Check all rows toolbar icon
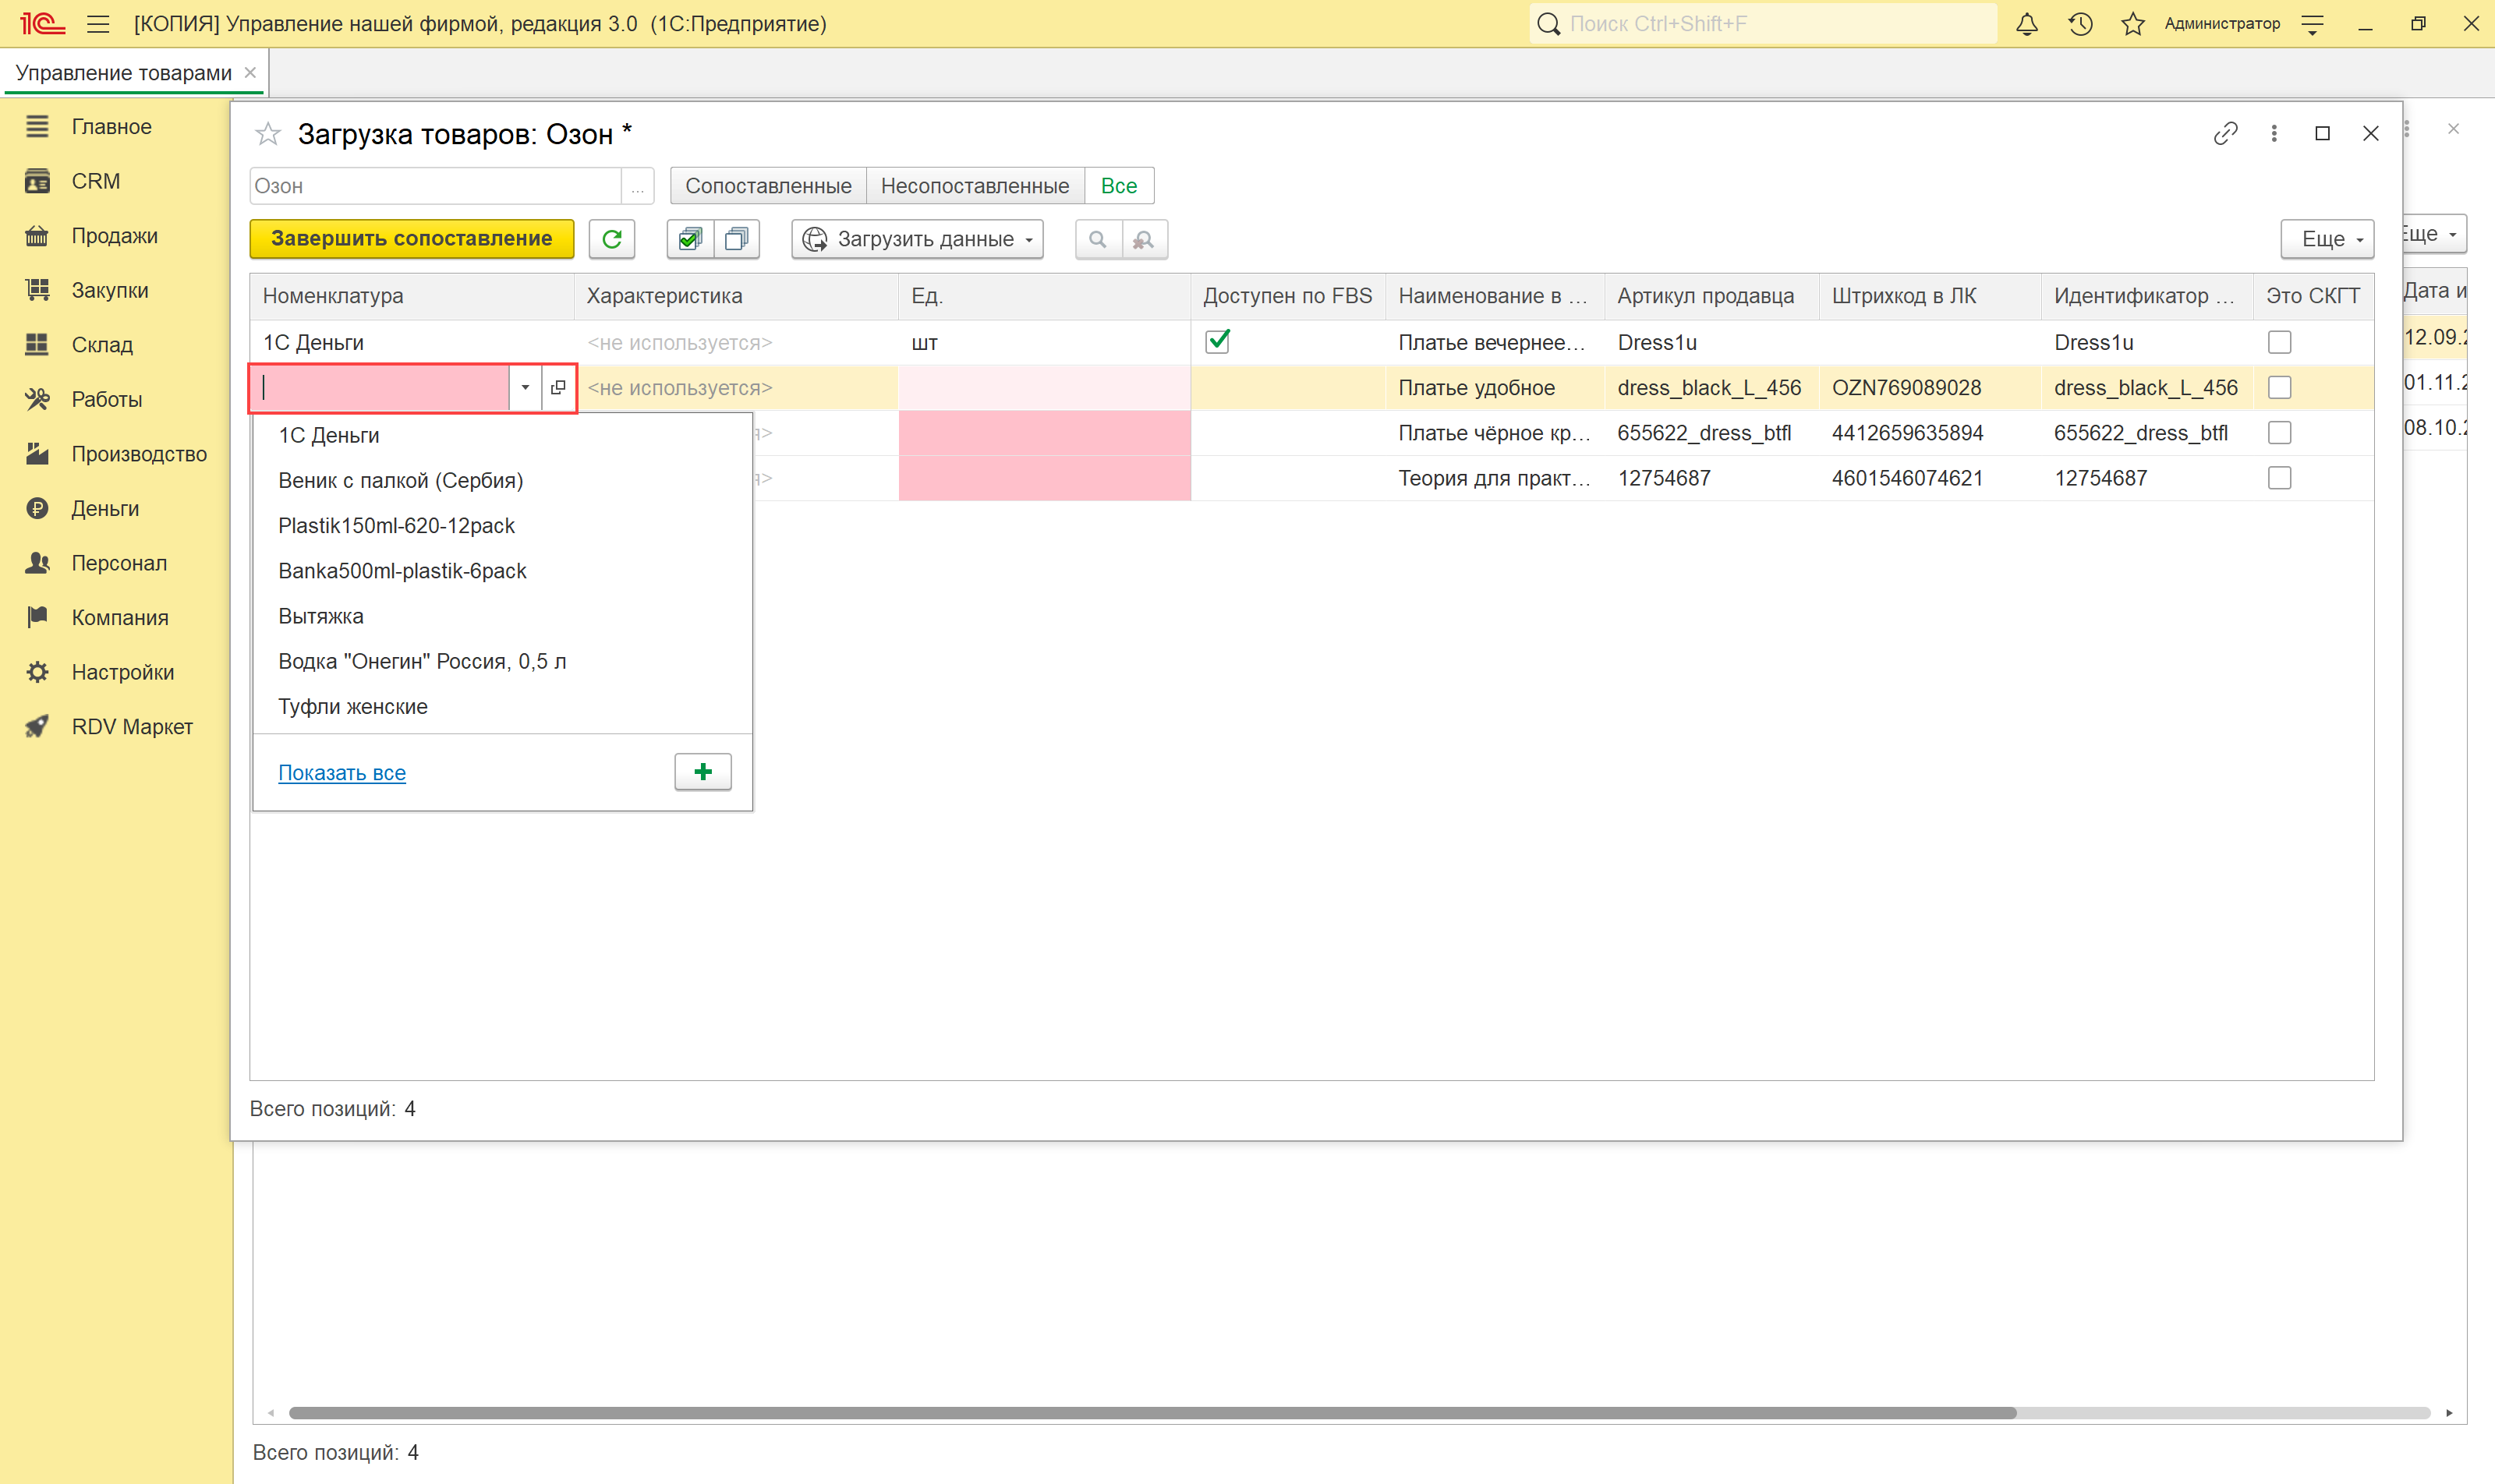 (x=690, y=239)
